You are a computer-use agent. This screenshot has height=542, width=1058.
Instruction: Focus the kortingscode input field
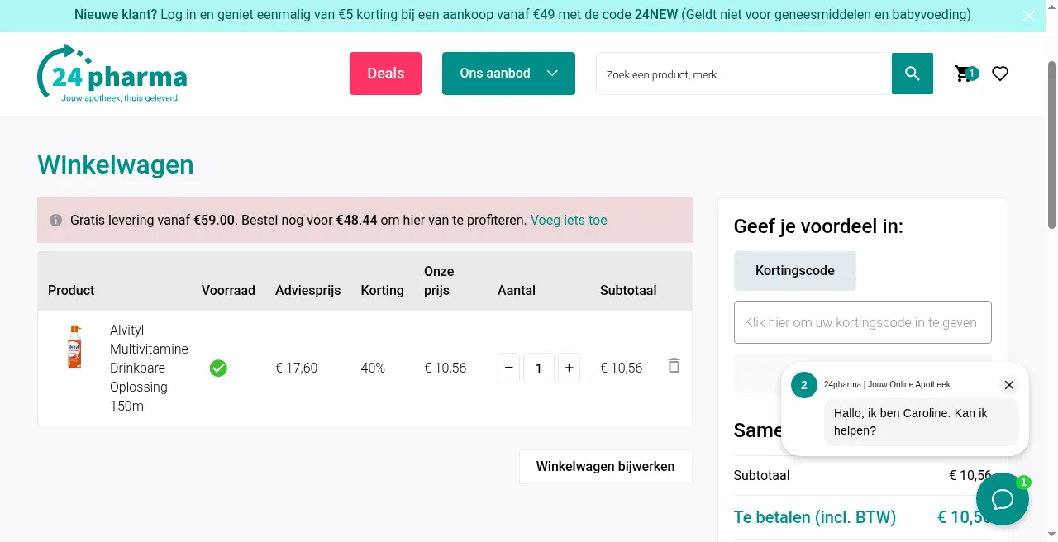coord(863,322)
